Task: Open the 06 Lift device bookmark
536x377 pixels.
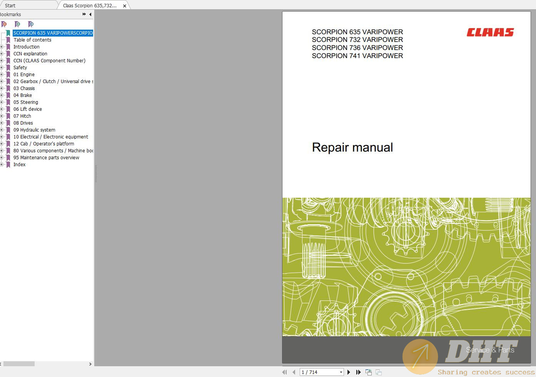Action: pyautogui.click(x=28, y=109)
